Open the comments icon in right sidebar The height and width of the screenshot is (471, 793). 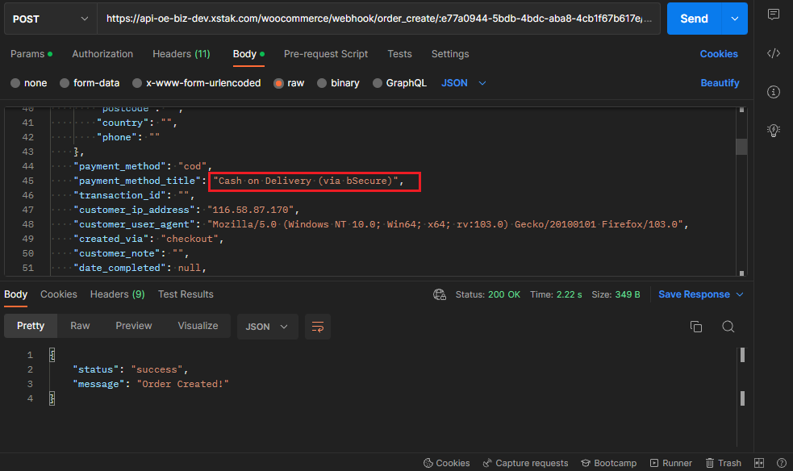(x=773, y=15)
